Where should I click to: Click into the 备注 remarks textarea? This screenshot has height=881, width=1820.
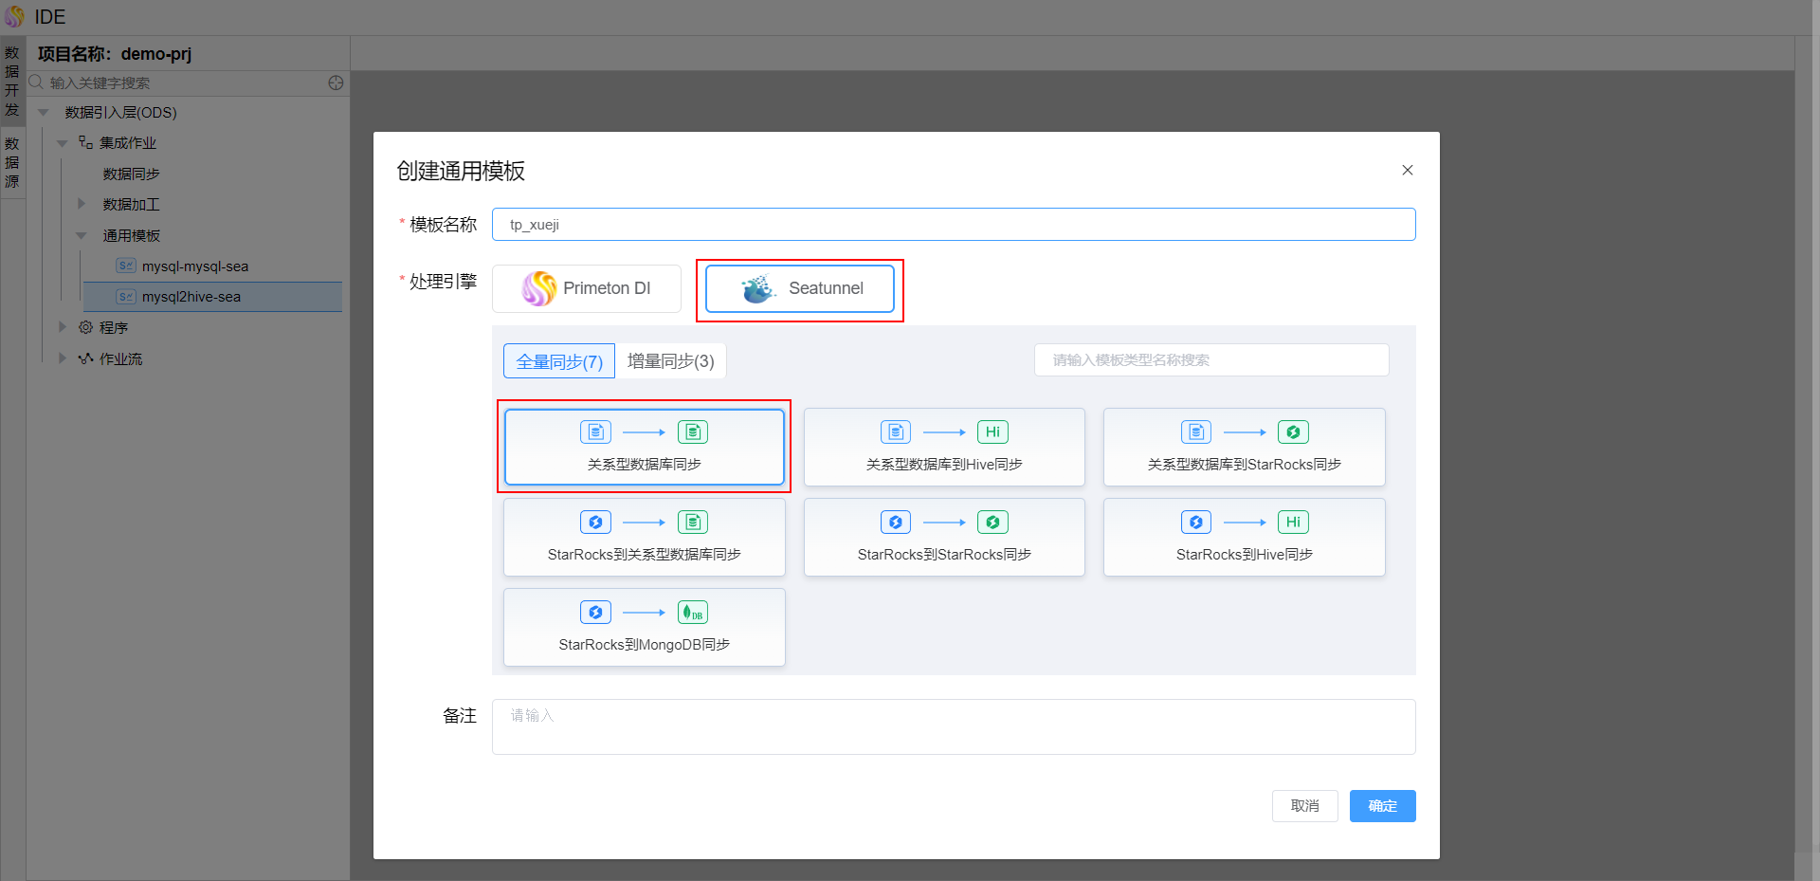click(x=954, y=727)
